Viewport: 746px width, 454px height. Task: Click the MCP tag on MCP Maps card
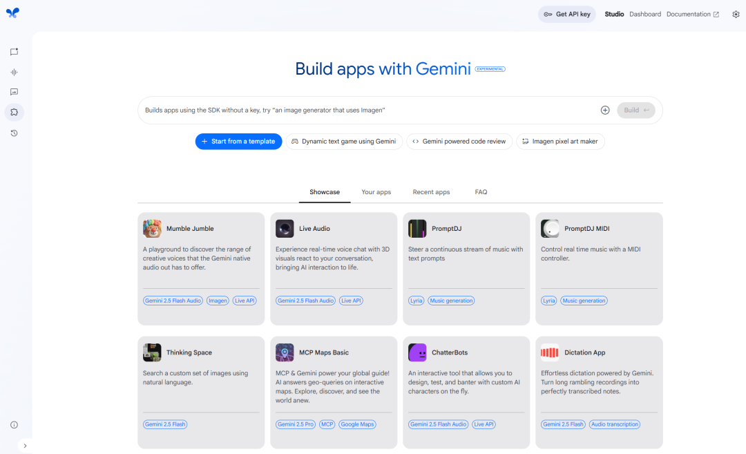tap(327, 424)
